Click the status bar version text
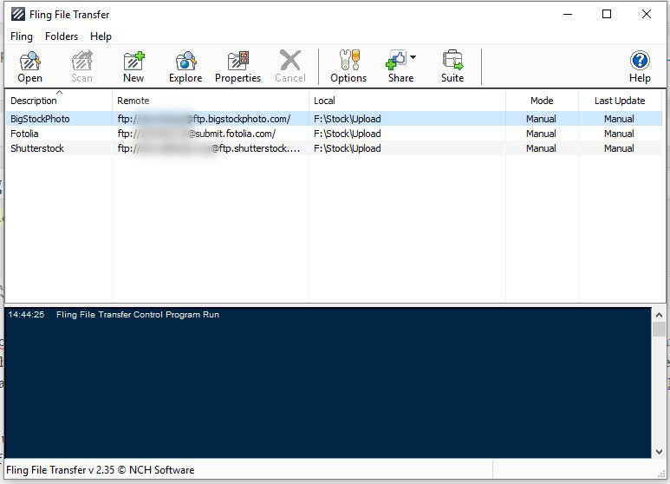This screenshot has width=670, height=484. (101, 470)
